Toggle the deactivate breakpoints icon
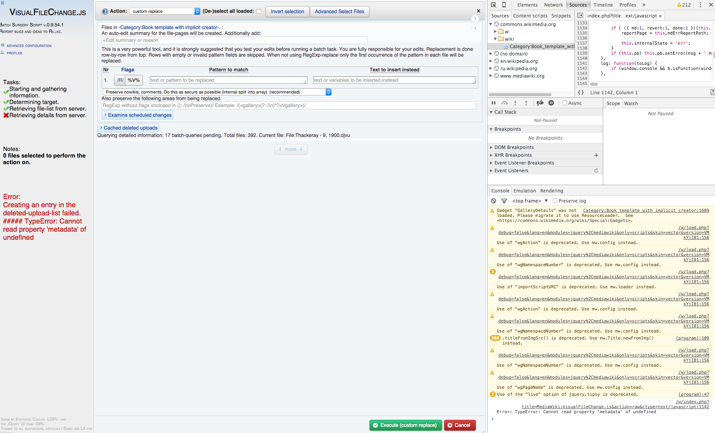The width and height of the screenshot is (715, 433). 540,103
